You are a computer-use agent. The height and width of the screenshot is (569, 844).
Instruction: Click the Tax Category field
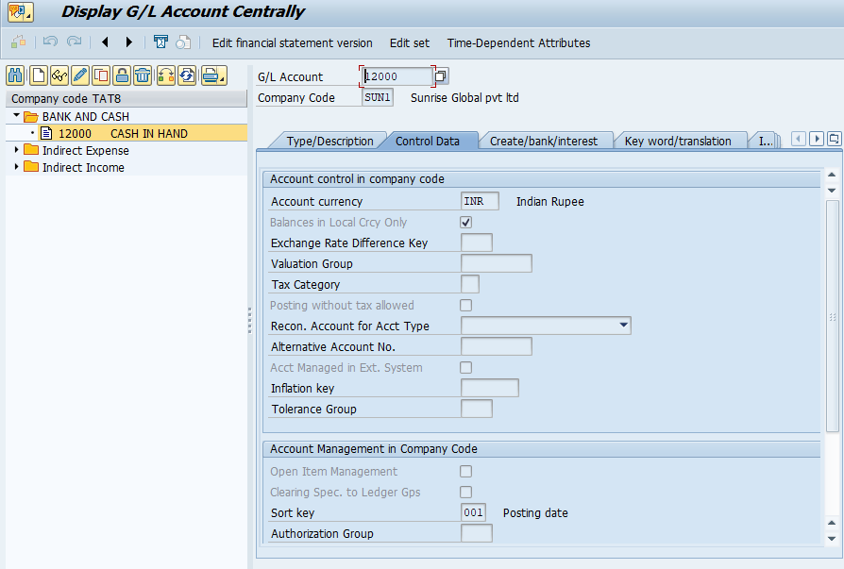[470, 284]
